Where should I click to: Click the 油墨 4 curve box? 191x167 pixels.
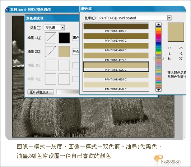[50, 79]
